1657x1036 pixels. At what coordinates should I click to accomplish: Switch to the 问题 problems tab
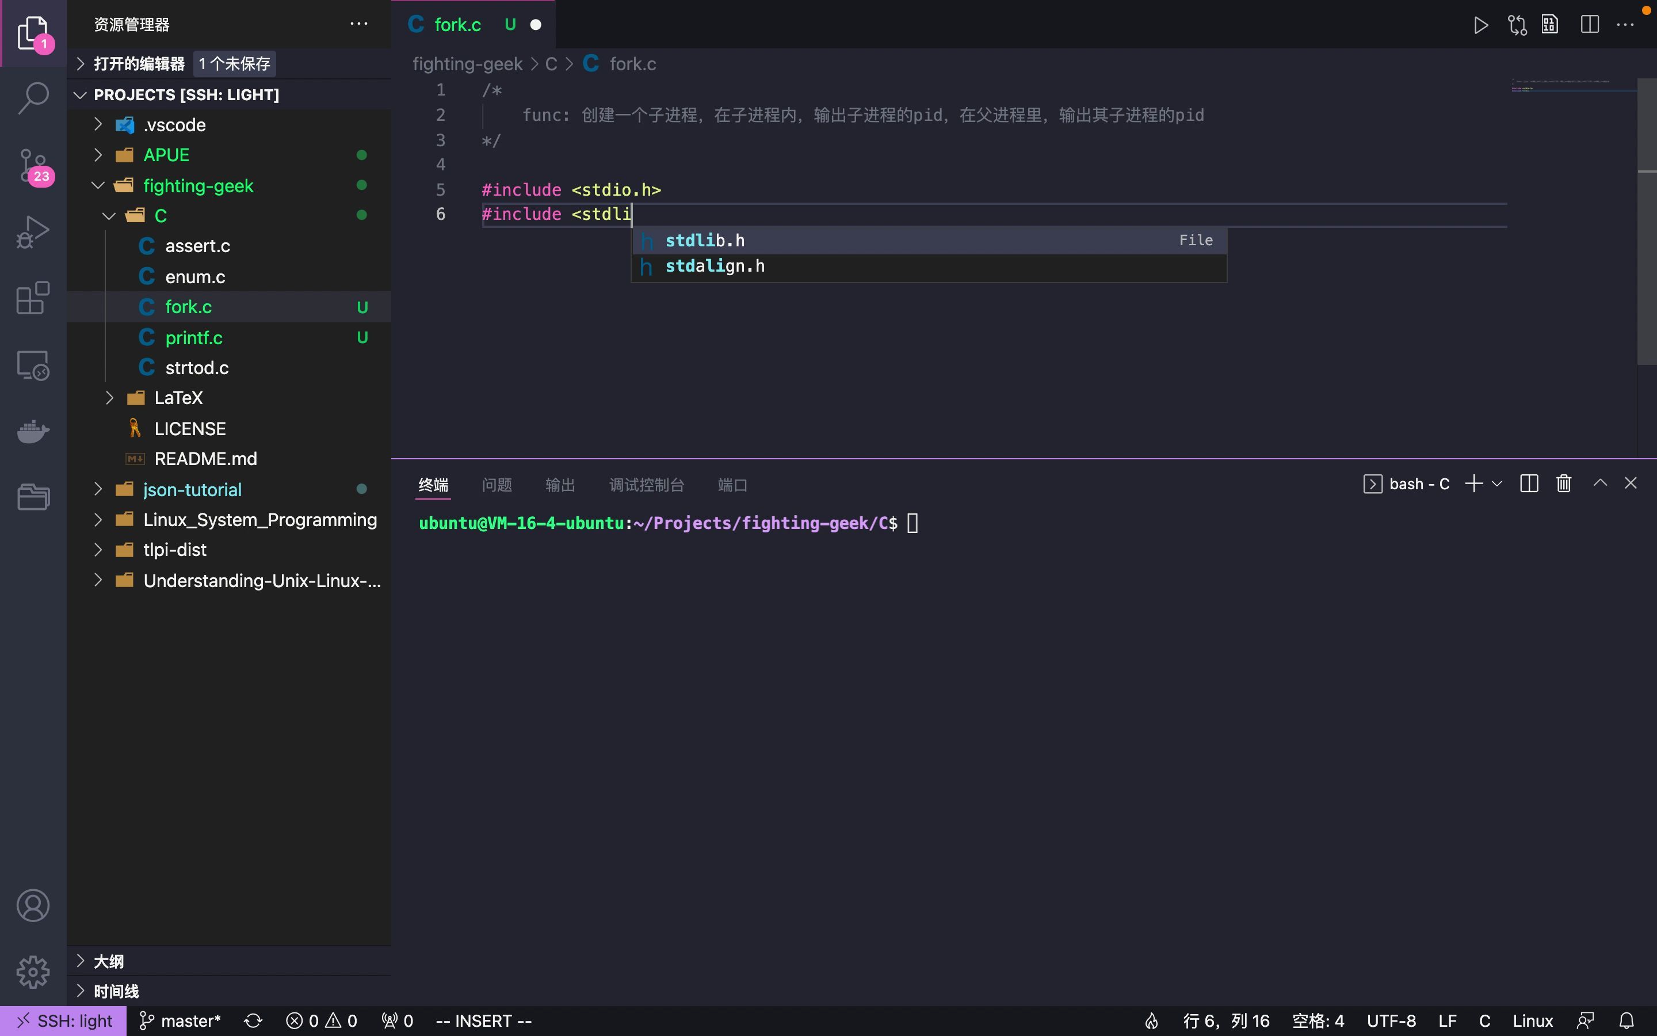pyautogui.click(x=497, y=485)
